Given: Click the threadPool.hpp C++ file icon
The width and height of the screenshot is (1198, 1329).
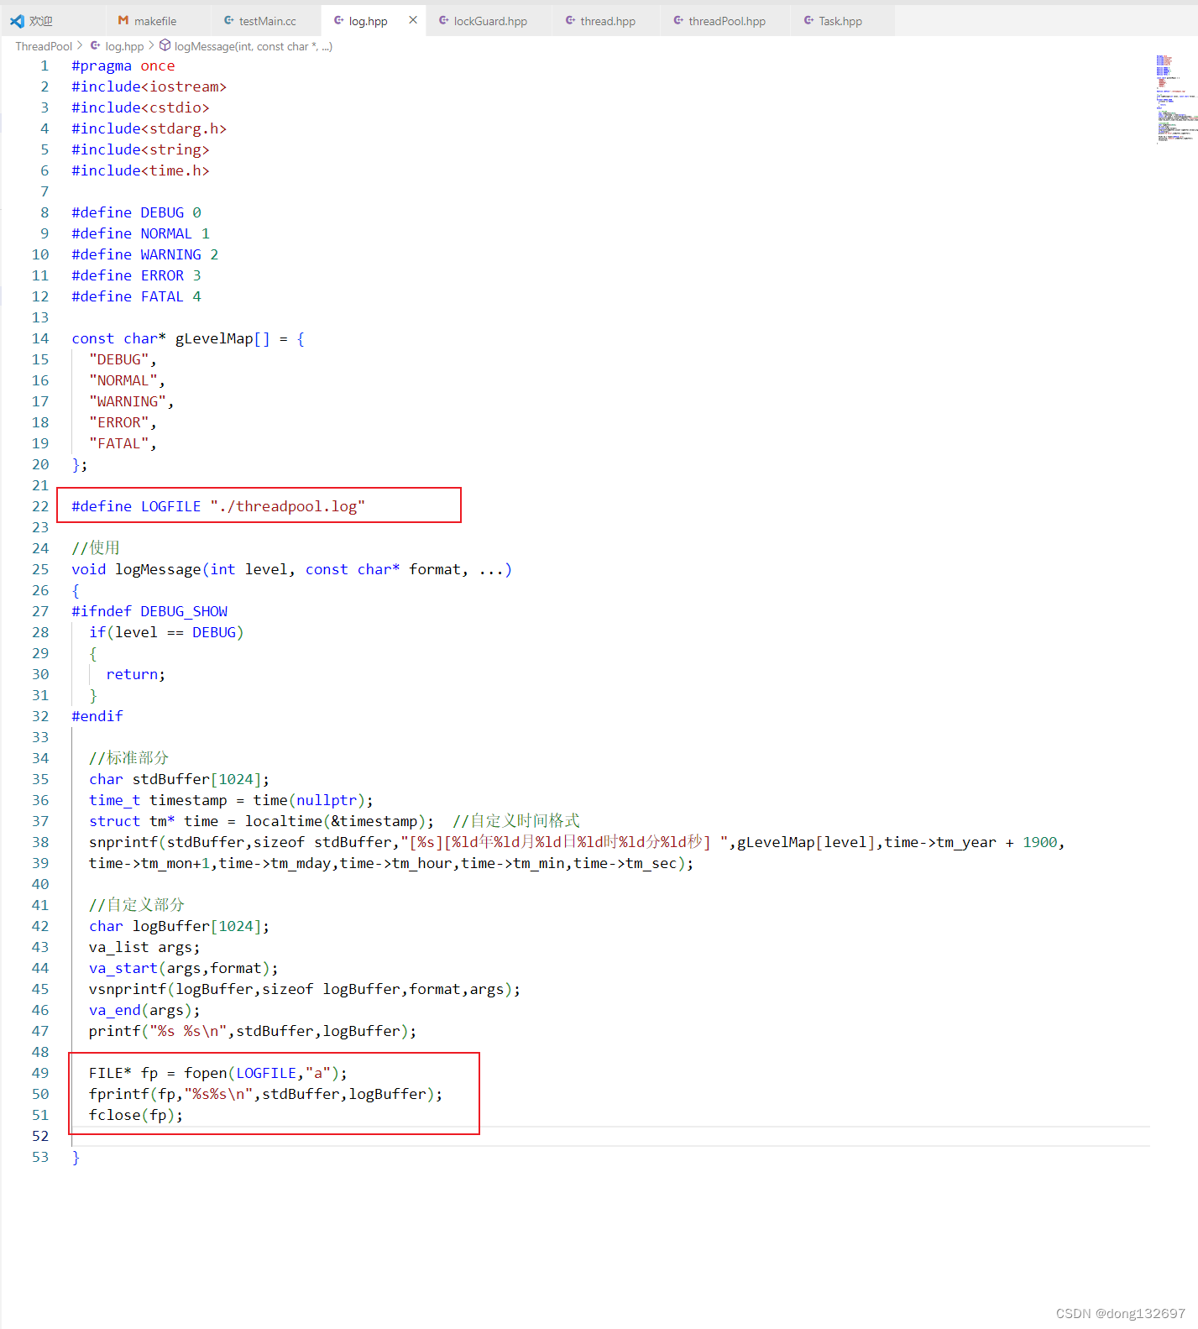Looking at the screenshot, I should (x=678, y=21).
